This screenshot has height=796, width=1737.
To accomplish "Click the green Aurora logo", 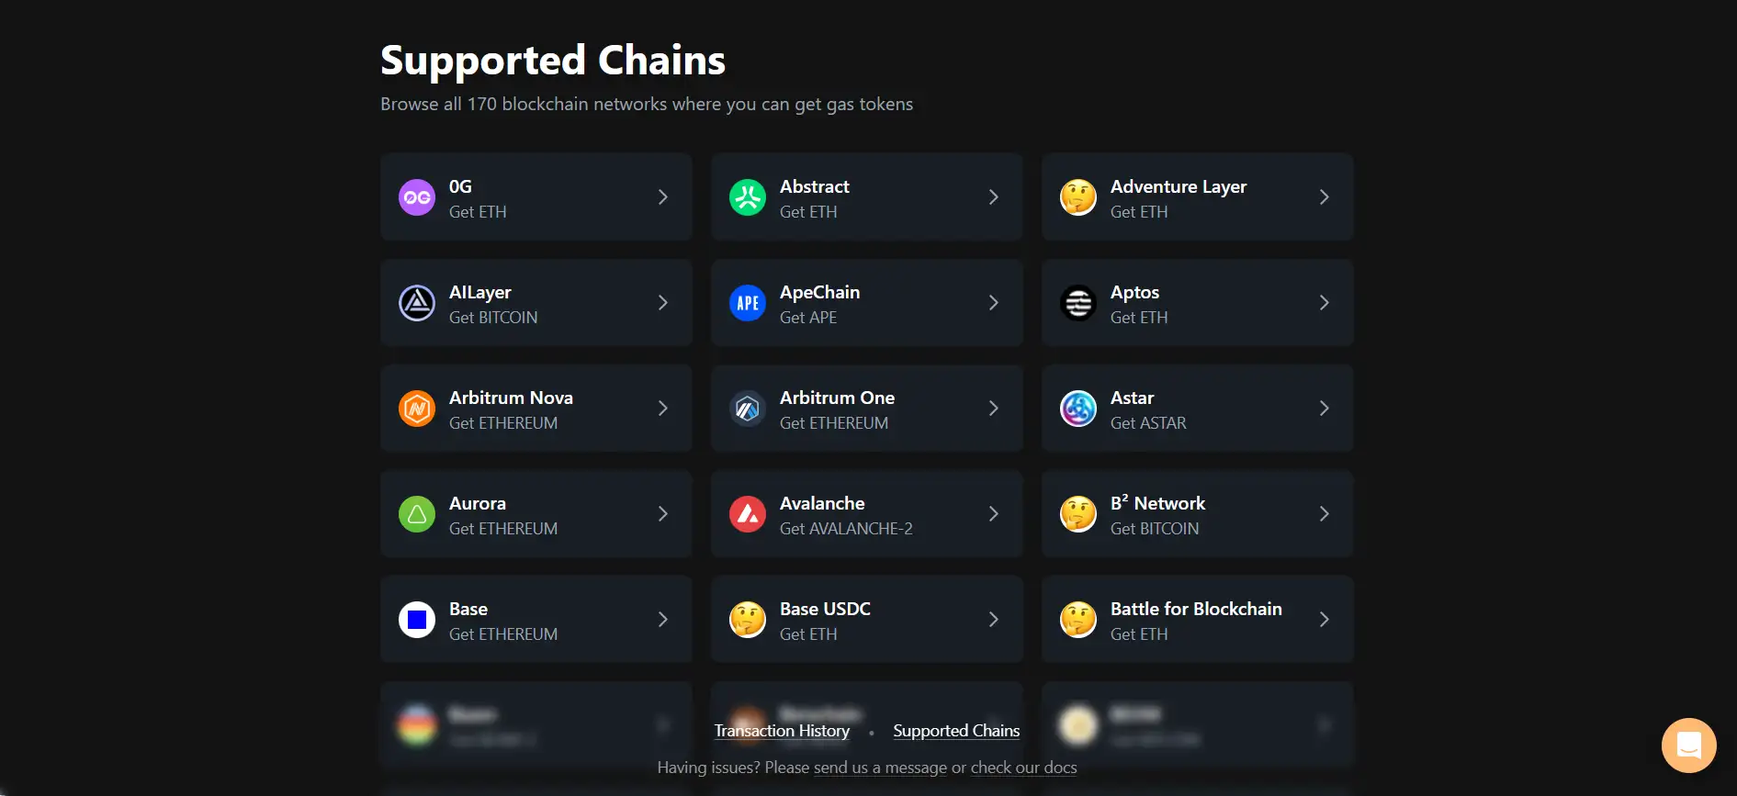I will click(x=417, y=514).
